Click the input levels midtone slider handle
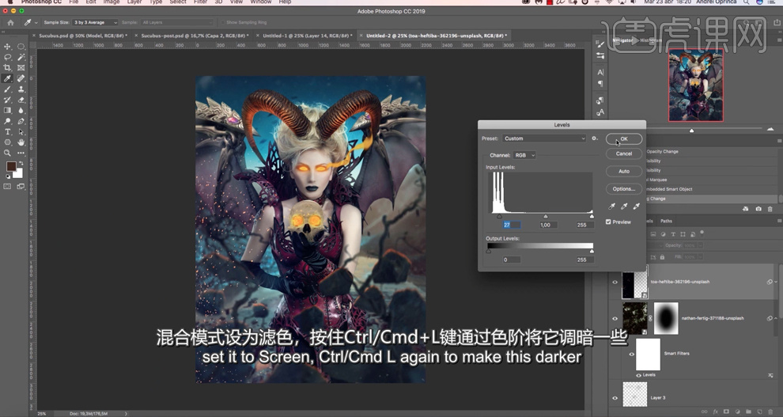The image size is (783, 417). 545,216
